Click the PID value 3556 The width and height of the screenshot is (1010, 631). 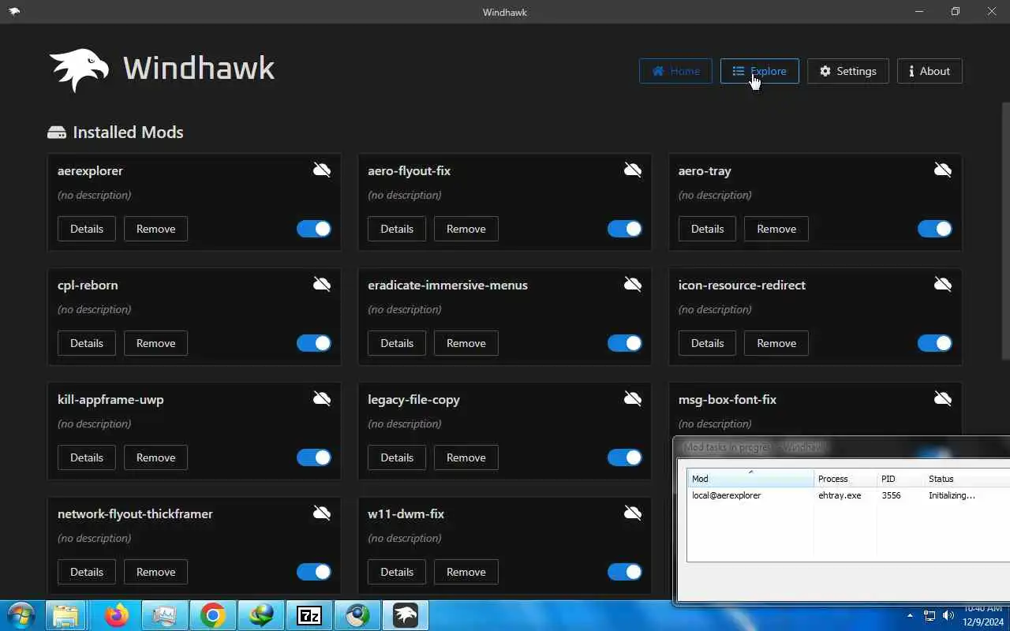[x=891, y=495]
